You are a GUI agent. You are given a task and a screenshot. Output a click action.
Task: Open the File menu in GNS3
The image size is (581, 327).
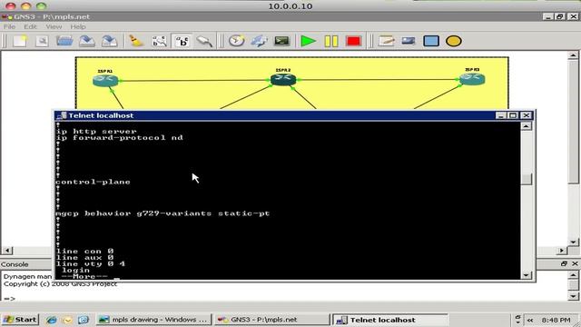pos(9,26)
